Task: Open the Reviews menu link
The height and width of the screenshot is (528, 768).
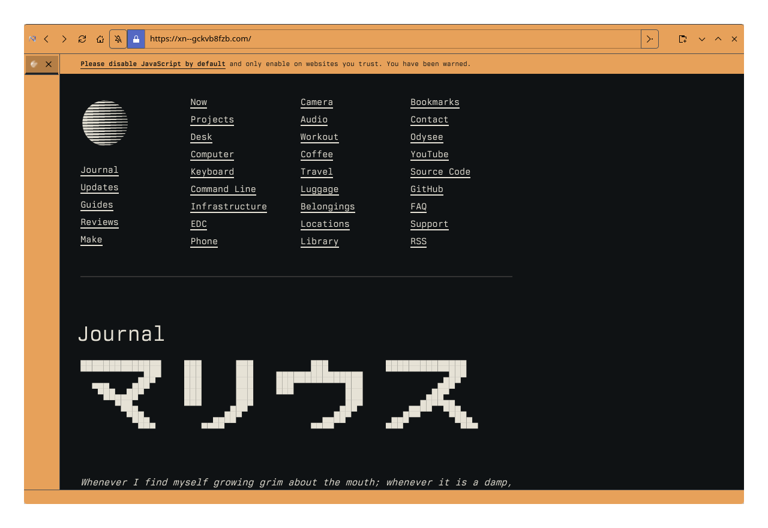Action: 100,223
